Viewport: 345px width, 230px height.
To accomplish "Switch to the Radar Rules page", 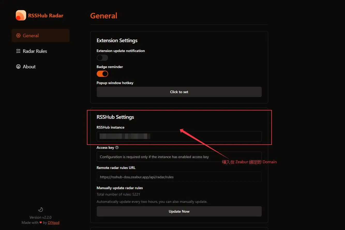I will point(35,51).
